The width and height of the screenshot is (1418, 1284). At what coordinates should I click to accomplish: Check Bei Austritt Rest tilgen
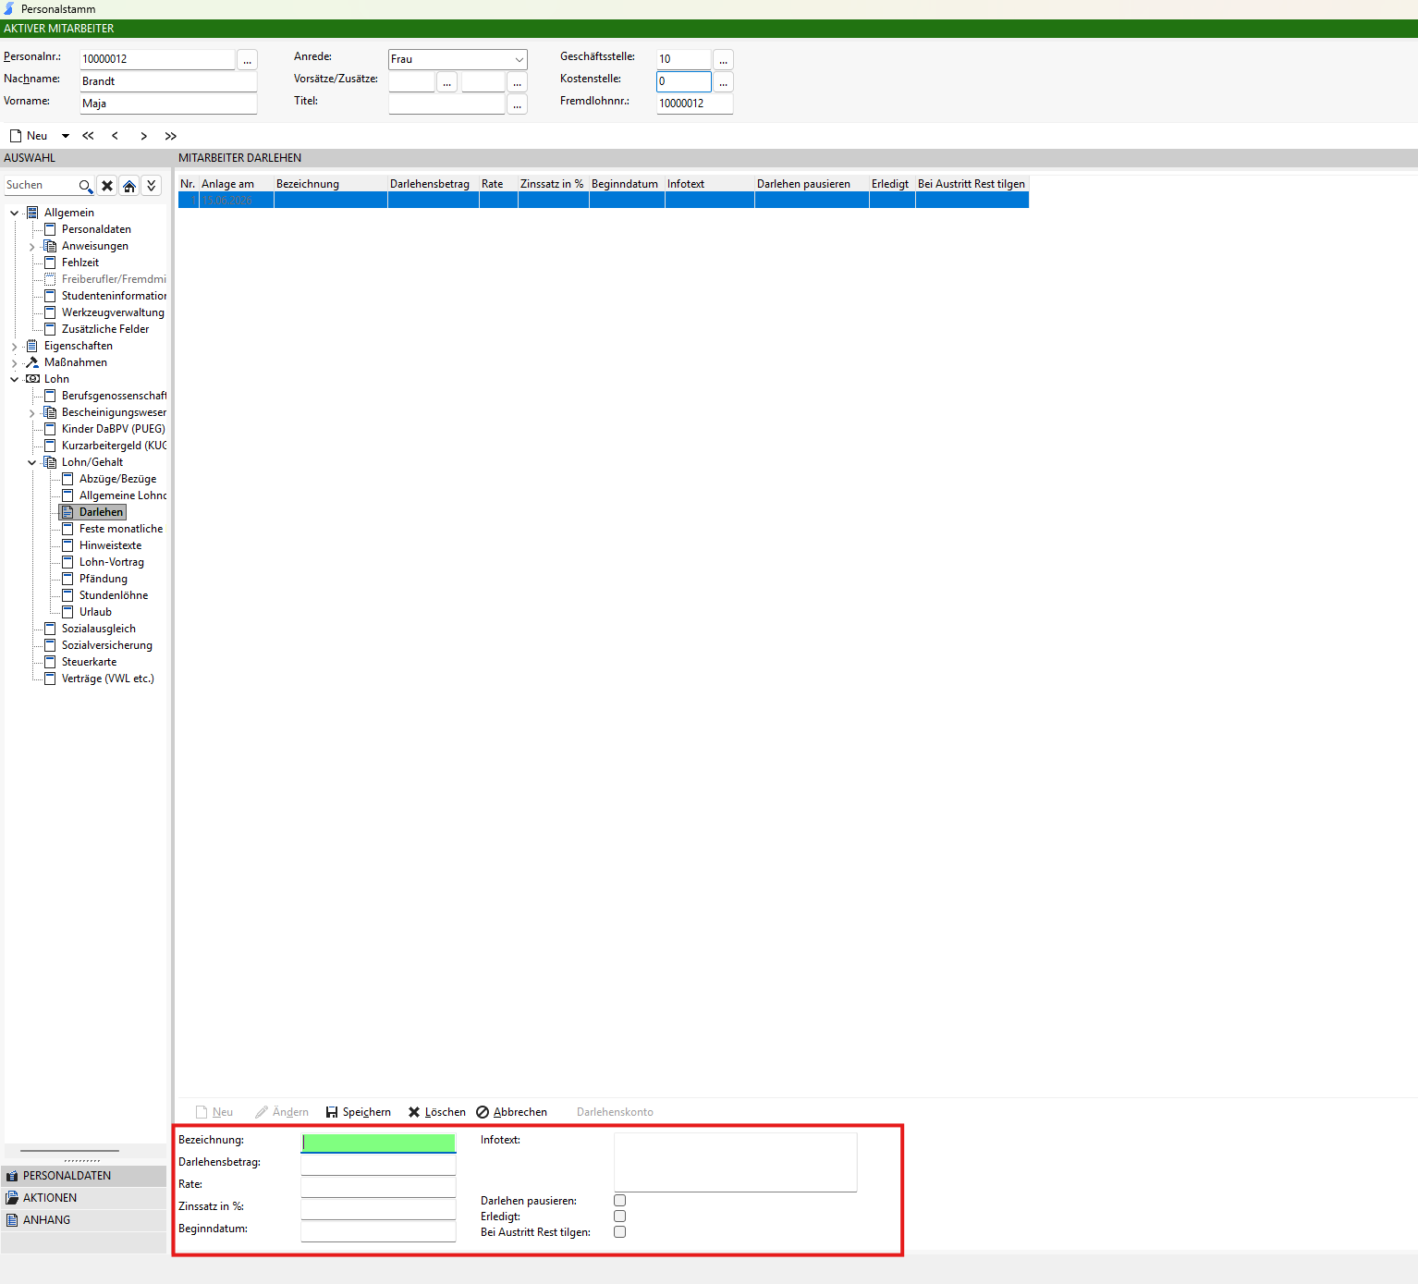(620, 1232)
